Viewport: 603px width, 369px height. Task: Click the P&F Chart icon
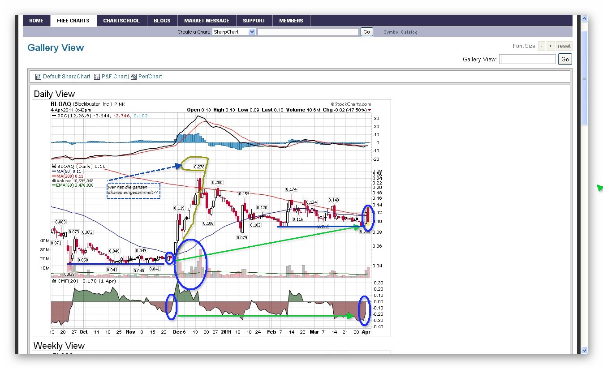(97, 77)
